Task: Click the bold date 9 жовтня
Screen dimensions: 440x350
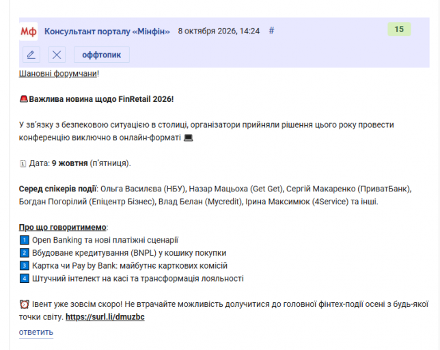Action: (x=70, y=163)
